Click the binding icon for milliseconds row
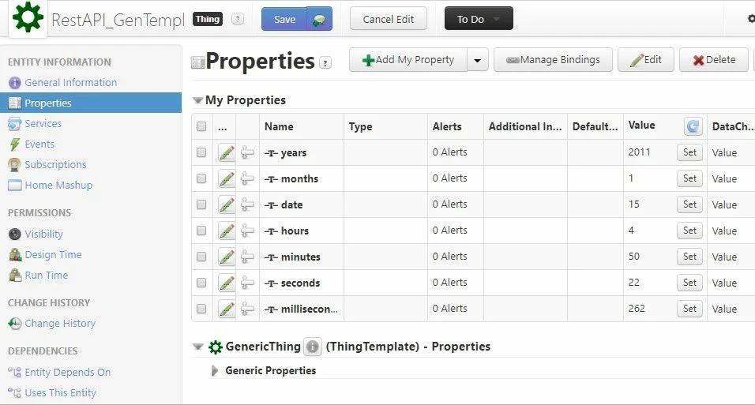This screenshot has height=405, width=755. tap(247, 309)
